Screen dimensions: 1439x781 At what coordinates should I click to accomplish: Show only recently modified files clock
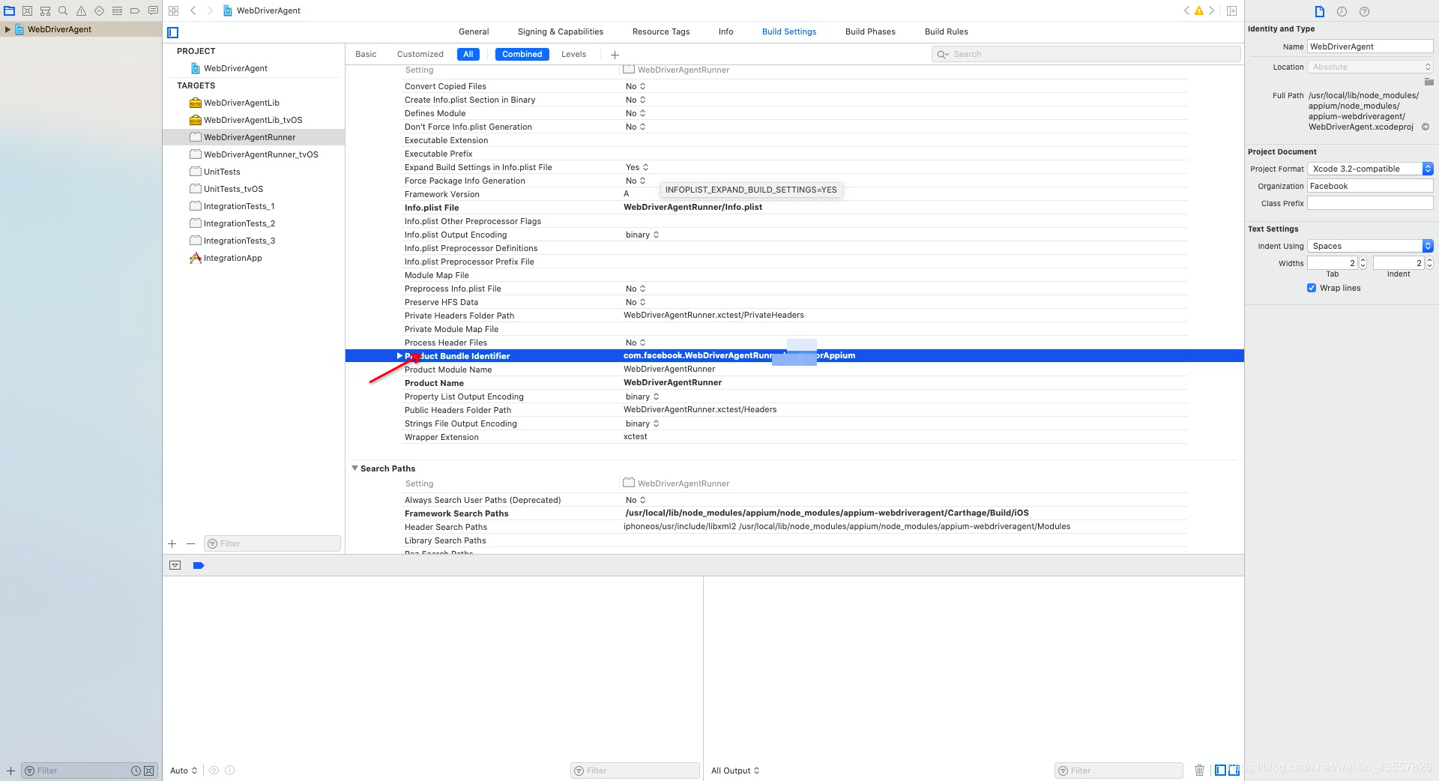(136, 771)
